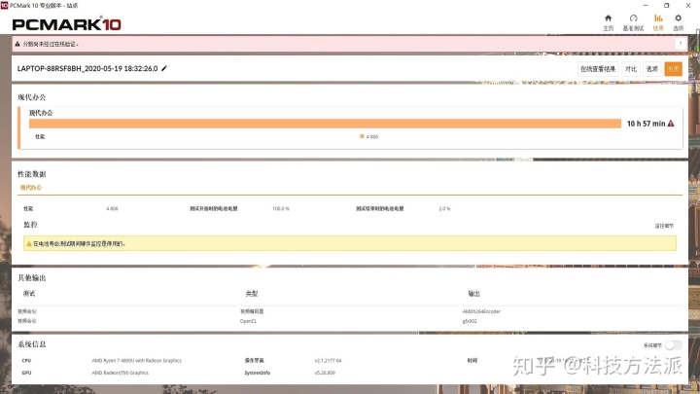This screenshot has width=700, height=394.
Task: Toggle the 系统细节 system details switch
Action: [673, 344]
